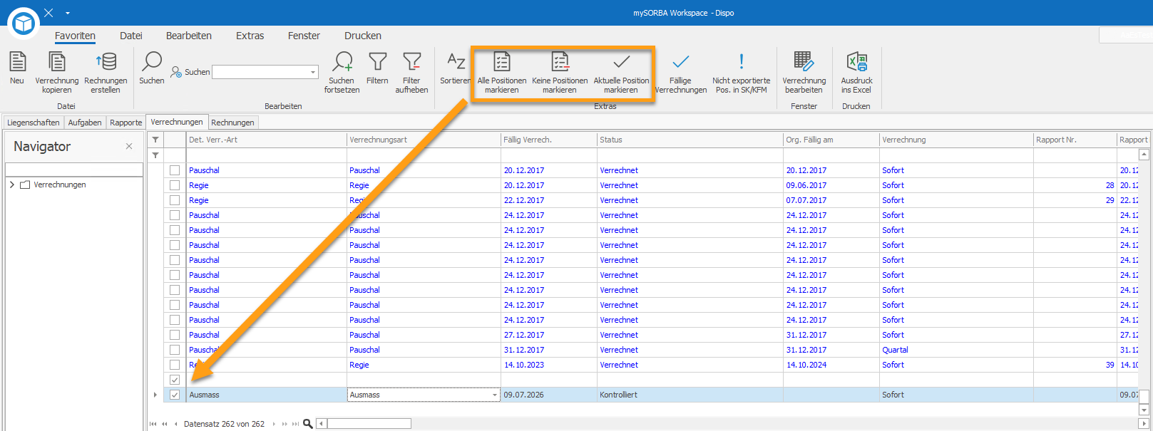Close the Navigator panel
Screen dimensions: 1153x431
click(129, 146)
